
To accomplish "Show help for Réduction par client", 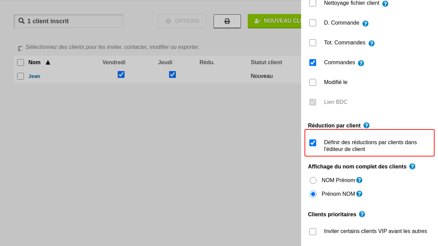I will [366, 125].
